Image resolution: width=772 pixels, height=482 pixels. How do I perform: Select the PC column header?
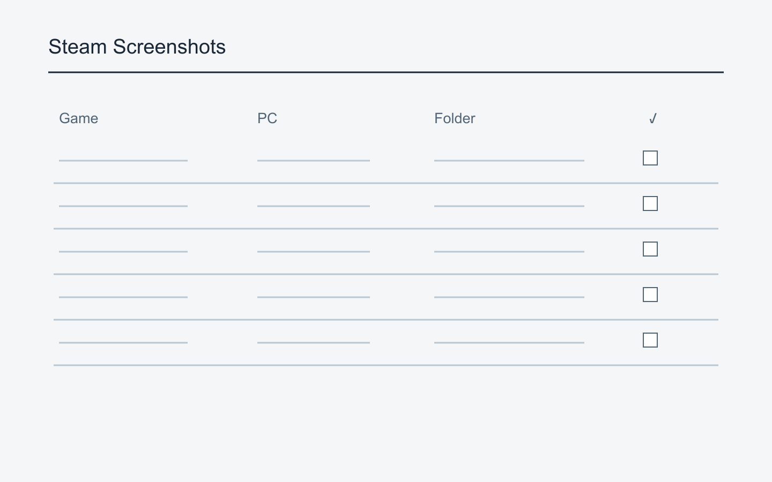tap(267, 118)
